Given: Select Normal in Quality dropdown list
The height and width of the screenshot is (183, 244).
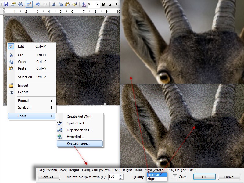Looking at the screenshot, I should click(x=157, y=175).
